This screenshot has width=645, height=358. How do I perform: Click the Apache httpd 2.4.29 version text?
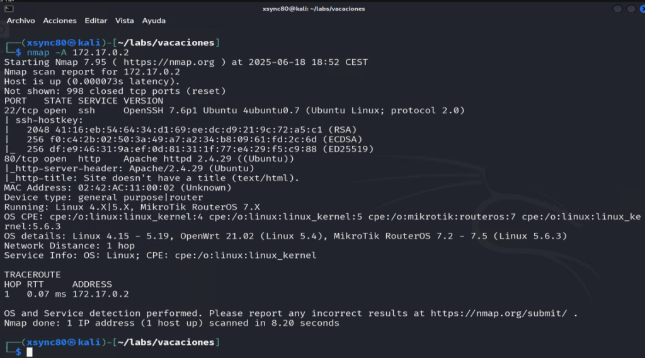(180, 159)
